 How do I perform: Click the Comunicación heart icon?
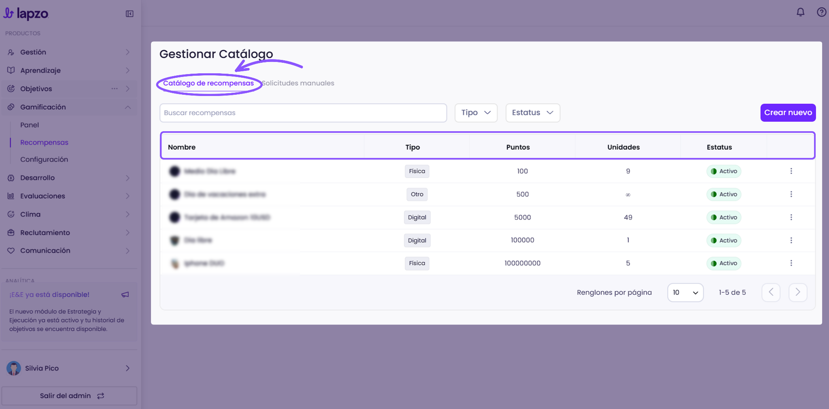(11, 251)
